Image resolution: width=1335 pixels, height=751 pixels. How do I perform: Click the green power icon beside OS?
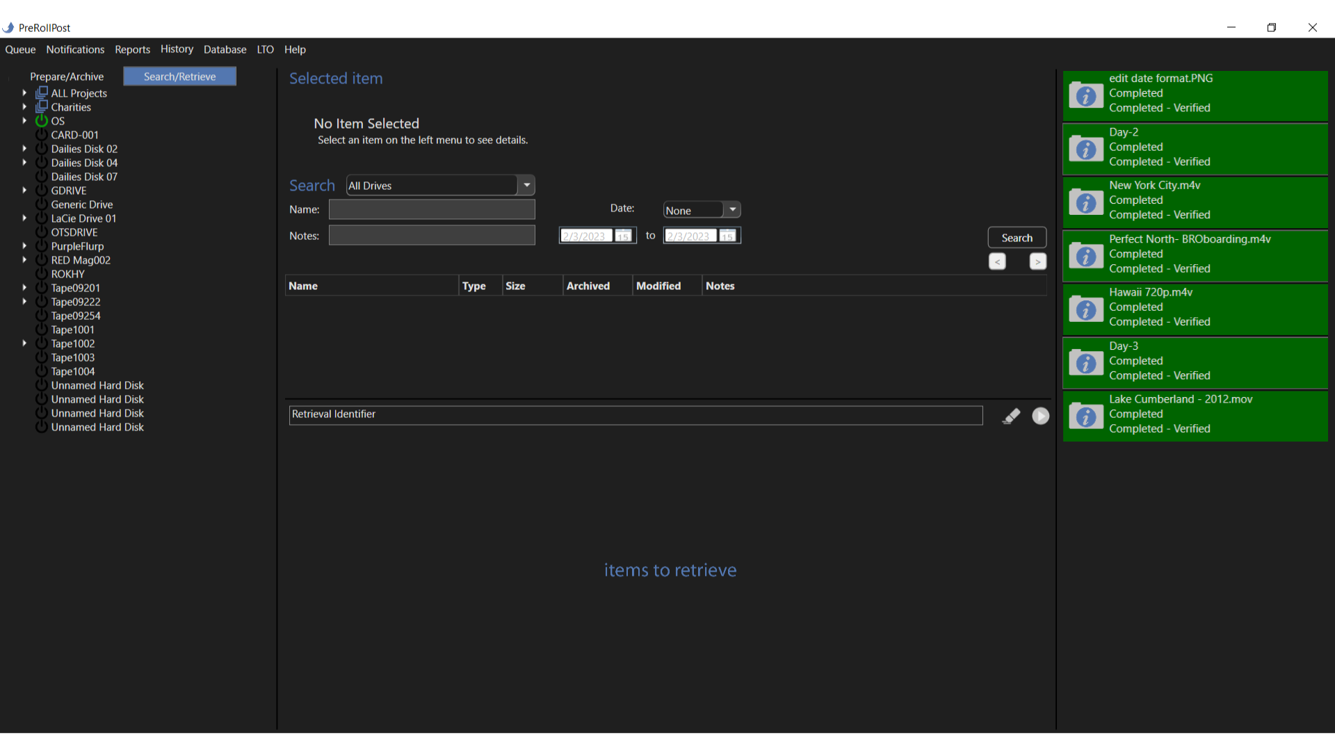42,121
